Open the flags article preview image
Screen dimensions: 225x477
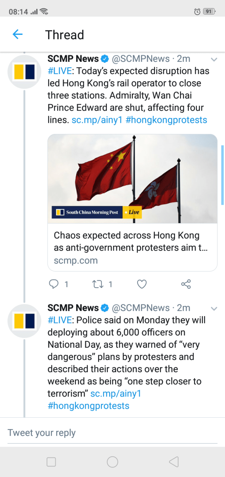[x=132, y=179]
